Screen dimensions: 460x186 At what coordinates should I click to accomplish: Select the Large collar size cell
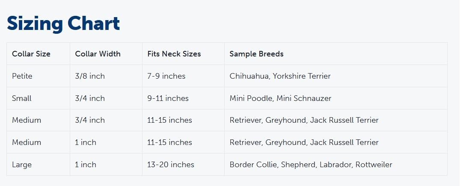22,165
